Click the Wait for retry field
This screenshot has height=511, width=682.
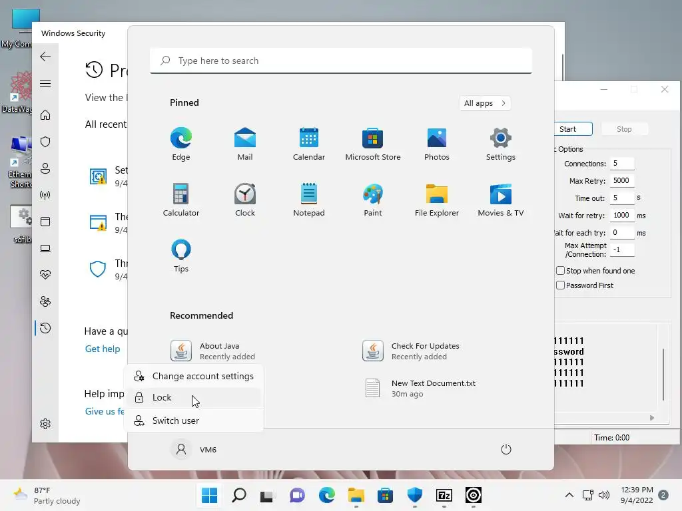click(622, 215)
